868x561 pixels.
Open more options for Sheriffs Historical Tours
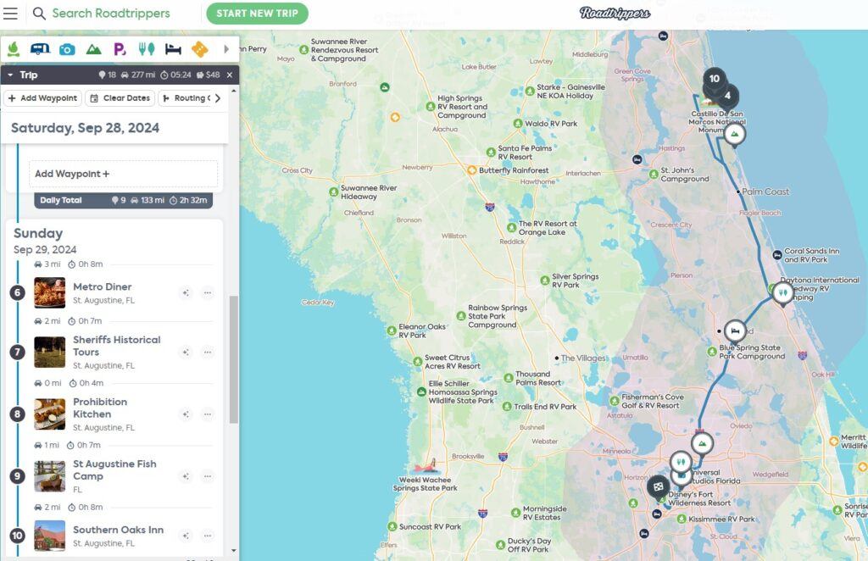coord(208,353)
